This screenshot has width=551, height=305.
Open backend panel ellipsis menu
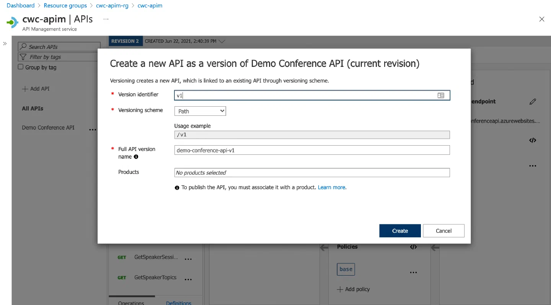tap(533, 166)
